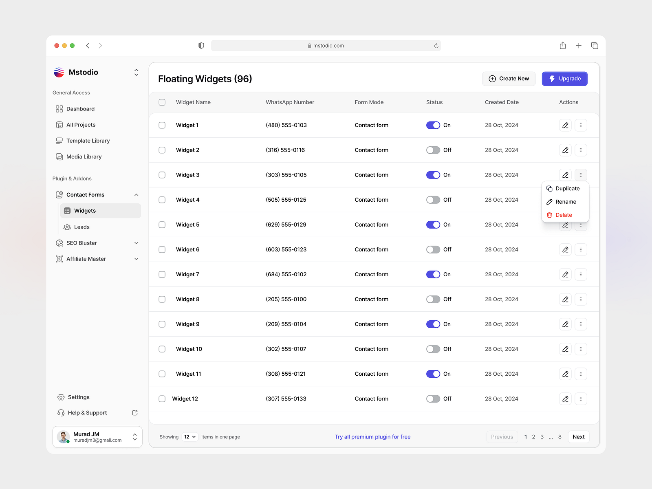Go to page 2 using pagination

click(x=533, y=436)
